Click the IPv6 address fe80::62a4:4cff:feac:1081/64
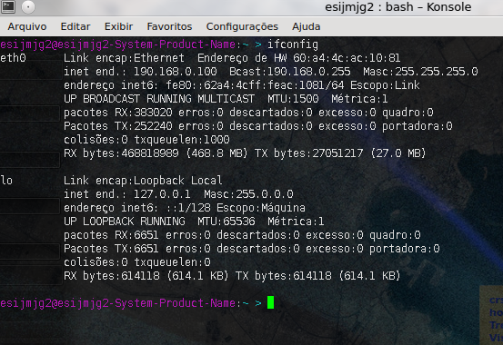Screen dimensions: 503x345 coord(255,85)
